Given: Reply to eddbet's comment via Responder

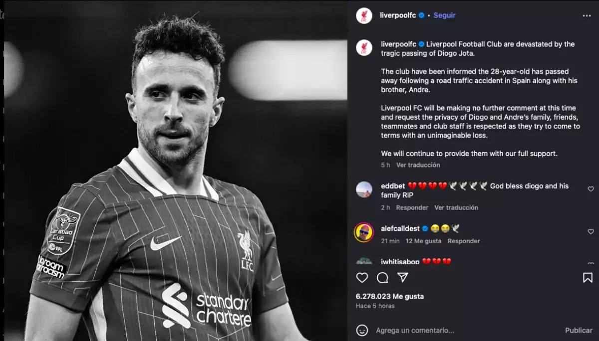Looking at the screenshot, I should click(412, 207).
